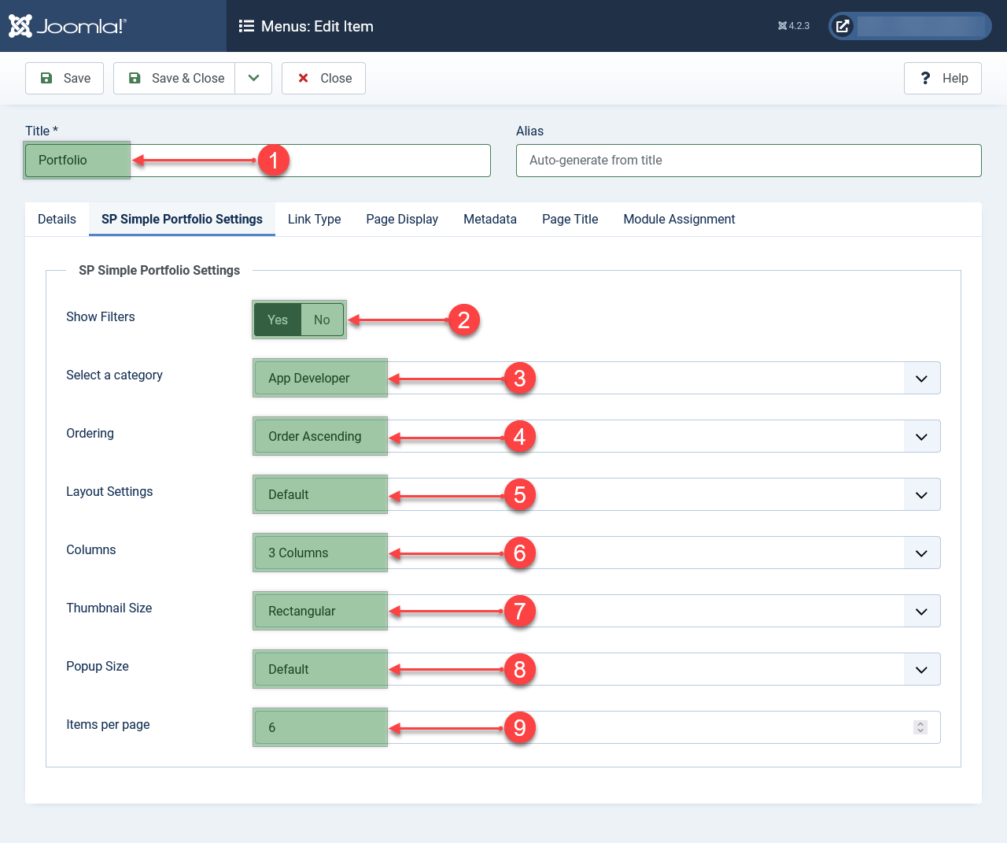Open the Module Assignment tab

pyautogui.click(x=679, y=219)
